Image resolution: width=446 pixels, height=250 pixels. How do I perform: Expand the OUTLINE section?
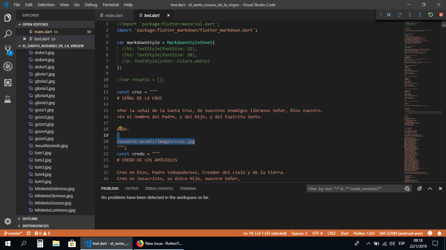[55, 219]
